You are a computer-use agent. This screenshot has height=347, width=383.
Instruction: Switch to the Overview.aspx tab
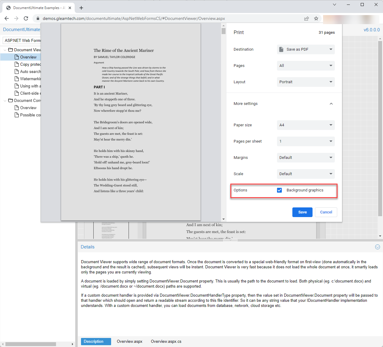point(129,342)
